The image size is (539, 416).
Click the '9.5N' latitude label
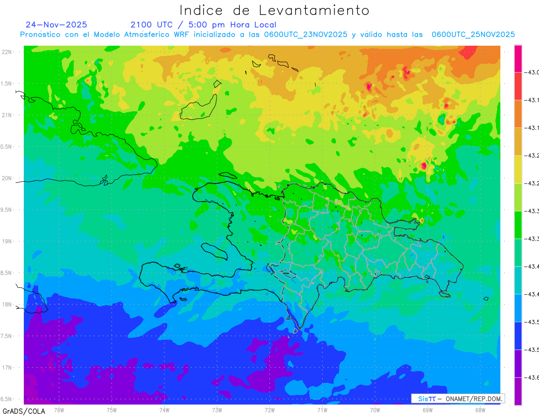click(x=6, y=210)
